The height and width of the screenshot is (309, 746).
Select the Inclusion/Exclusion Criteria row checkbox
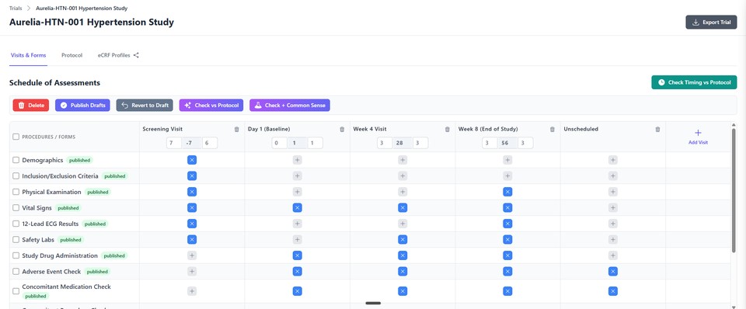click(x=16, y=176)
